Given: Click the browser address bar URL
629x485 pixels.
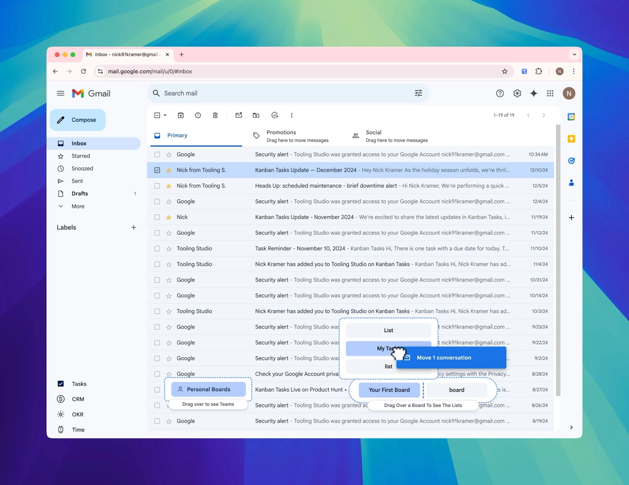Looking at the screenshot, I should point(150,71).
